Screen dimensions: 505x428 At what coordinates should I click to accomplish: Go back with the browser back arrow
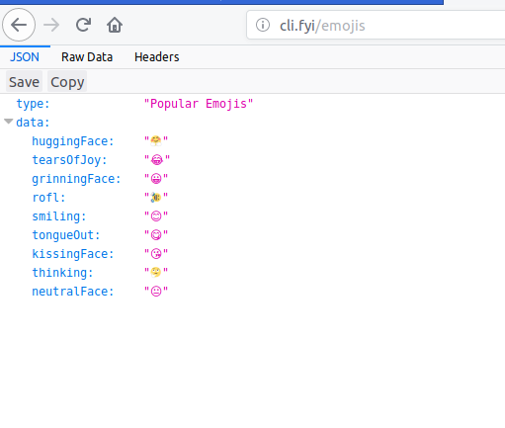(x=19, y=25)
